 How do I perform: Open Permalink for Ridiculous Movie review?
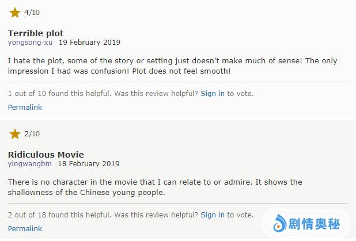25,228
